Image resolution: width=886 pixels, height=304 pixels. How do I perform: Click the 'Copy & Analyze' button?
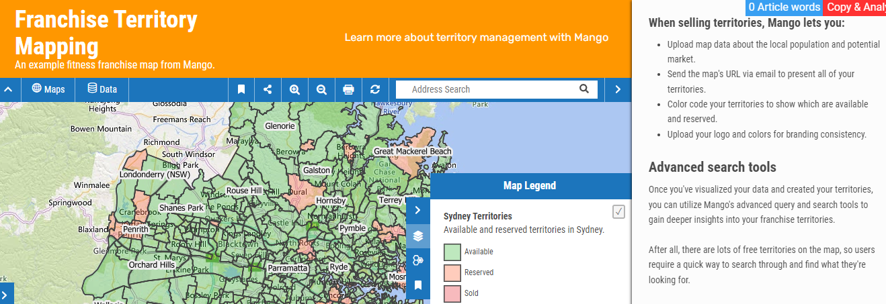pyautogui.click(x=854, y=7)
